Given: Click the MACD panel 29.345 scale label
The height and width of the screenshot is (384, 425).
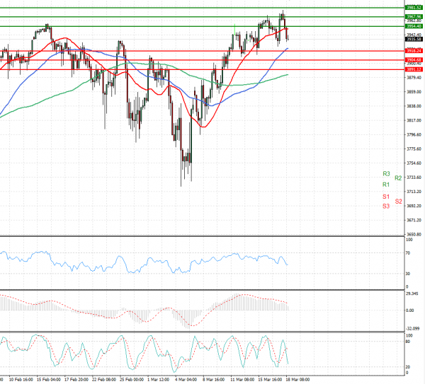Looking at the screenshot, I should point(412,293).
